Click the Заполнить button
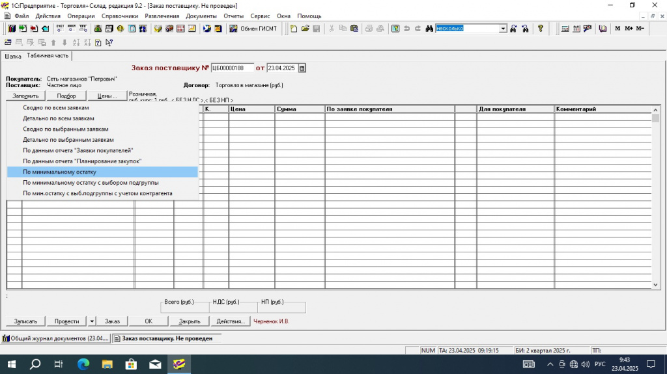The image size is (667, 374). [25, 96]
